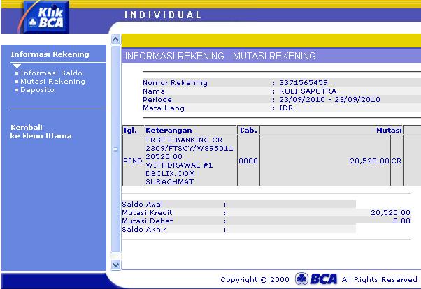
Task: Click the KlikBCA logo
Action: (x=46, y=17)
